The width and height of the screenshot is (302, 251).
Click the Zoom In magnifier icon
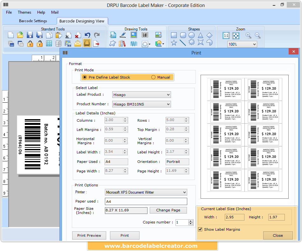[249, 35]
